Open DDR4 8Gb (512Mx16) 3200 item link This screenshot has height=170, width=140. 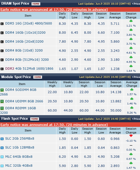[27, 60]
